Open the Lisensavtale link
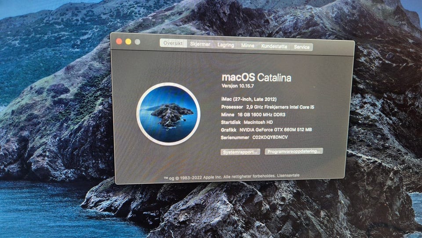 point(288,175)
